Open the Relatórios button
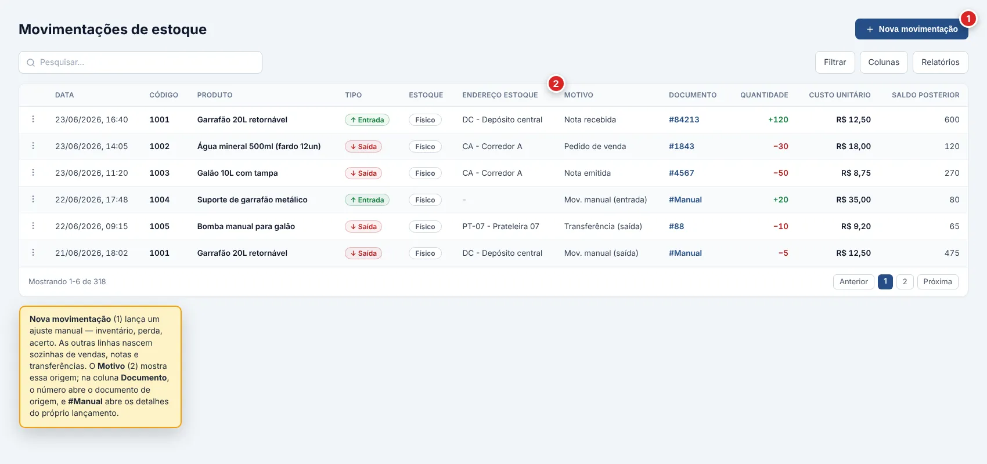Viewport: 987px width, 464px height. (941, 62)
